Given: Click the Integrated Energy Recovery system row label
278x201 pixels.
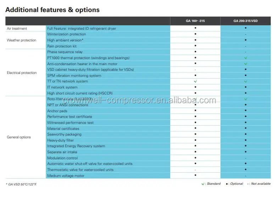Looking at the screenshot, I should pos(76,146).
